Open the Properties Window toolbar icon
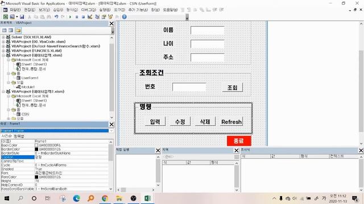Viewport: 364px width, 204px height. pos(104,16)
